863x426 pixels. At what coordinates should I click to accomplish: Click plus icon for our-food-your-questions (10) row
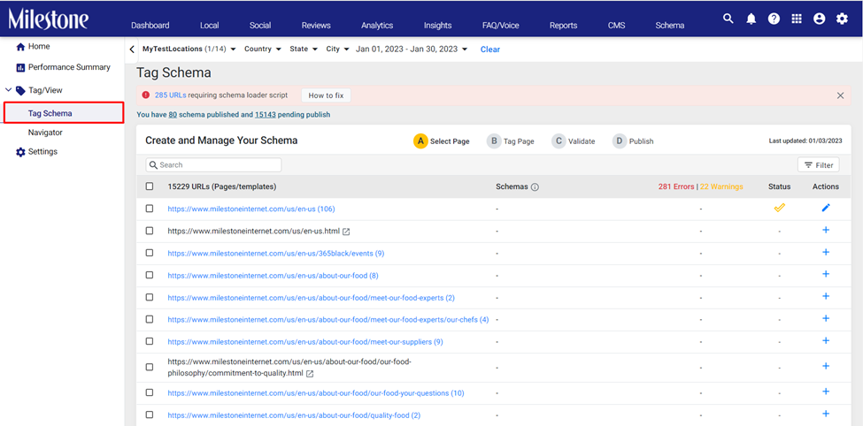click(x=826, y=392)
